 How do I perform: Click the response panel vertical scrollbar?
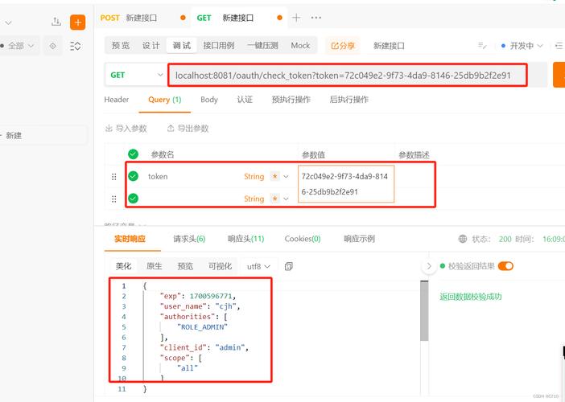point(424,311)
